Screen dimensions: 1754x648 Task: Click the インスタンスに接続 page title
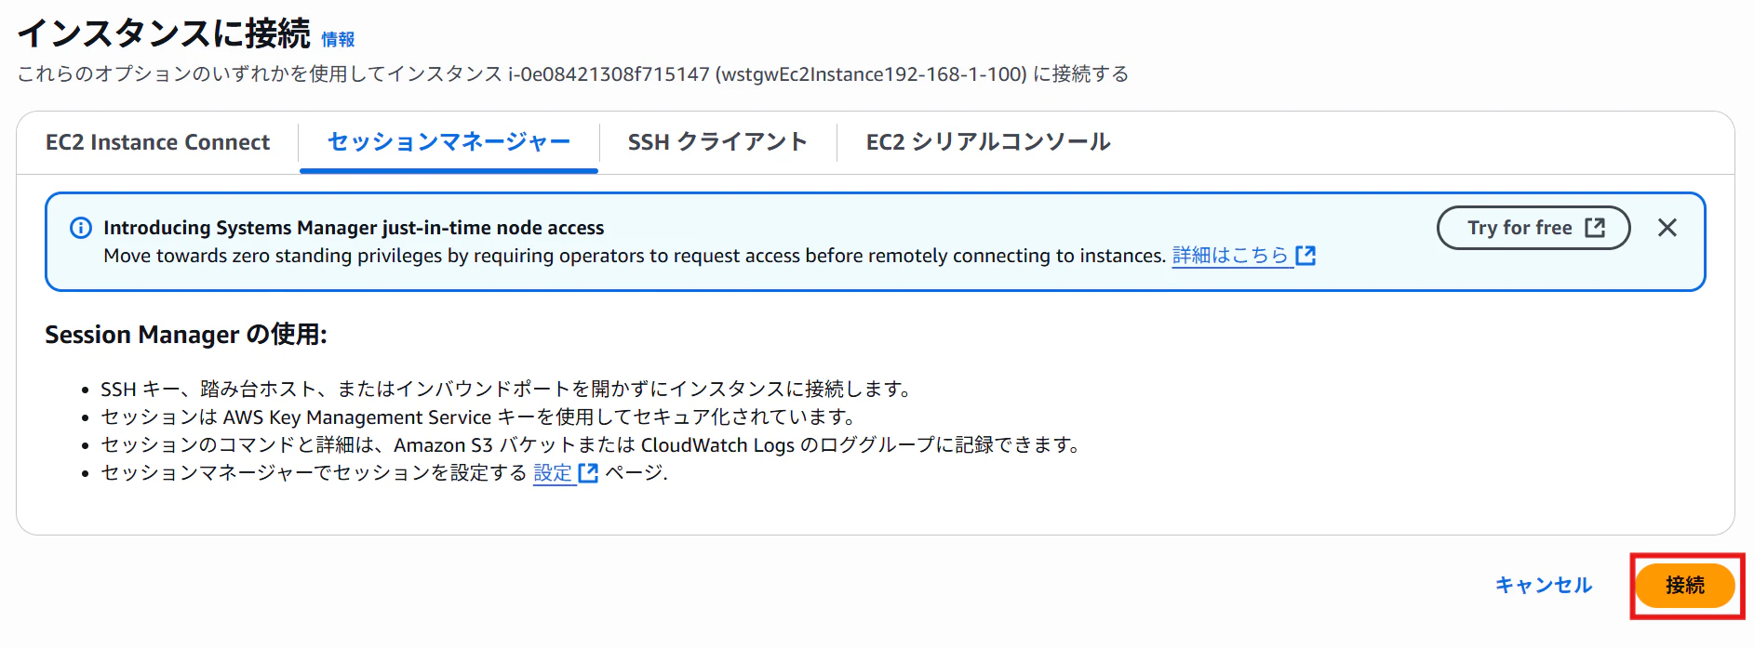point(164,33)
